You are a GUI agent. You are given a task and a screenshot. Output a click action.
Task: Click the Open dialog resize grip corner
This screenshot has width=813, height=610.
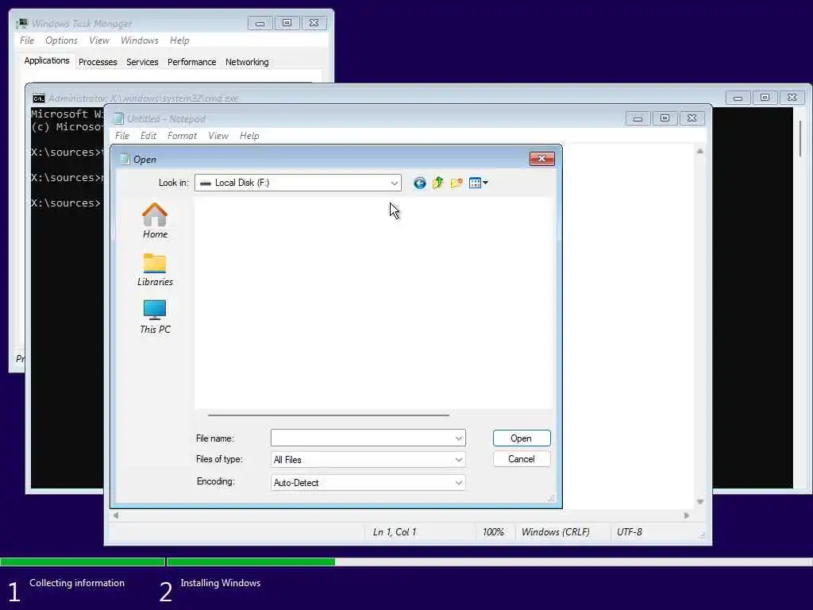[551, 498]
